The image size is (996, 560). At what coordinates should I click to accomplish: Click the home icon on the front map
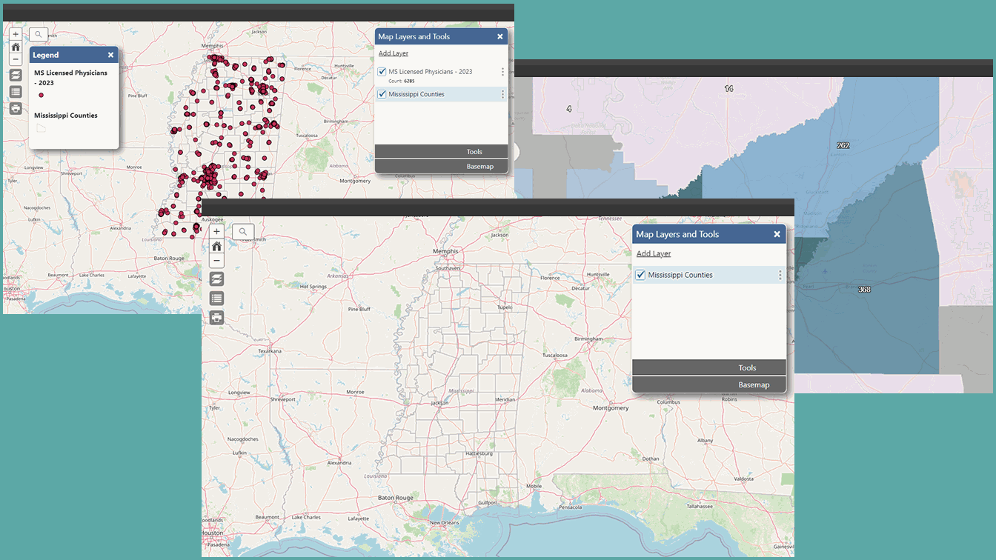pyautogui.click(x=216, y=247)
